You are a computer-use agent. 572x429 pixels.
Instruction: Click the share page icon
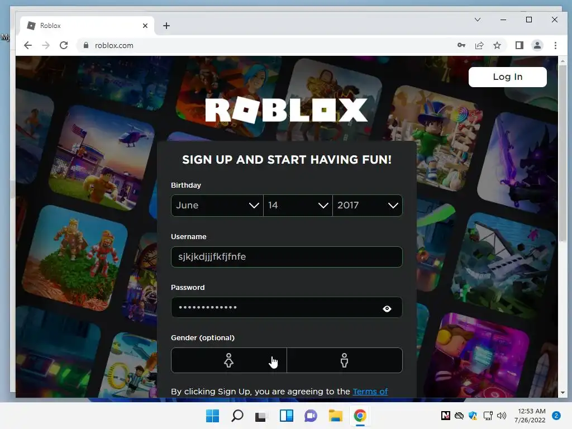click(x=479, y=45)
